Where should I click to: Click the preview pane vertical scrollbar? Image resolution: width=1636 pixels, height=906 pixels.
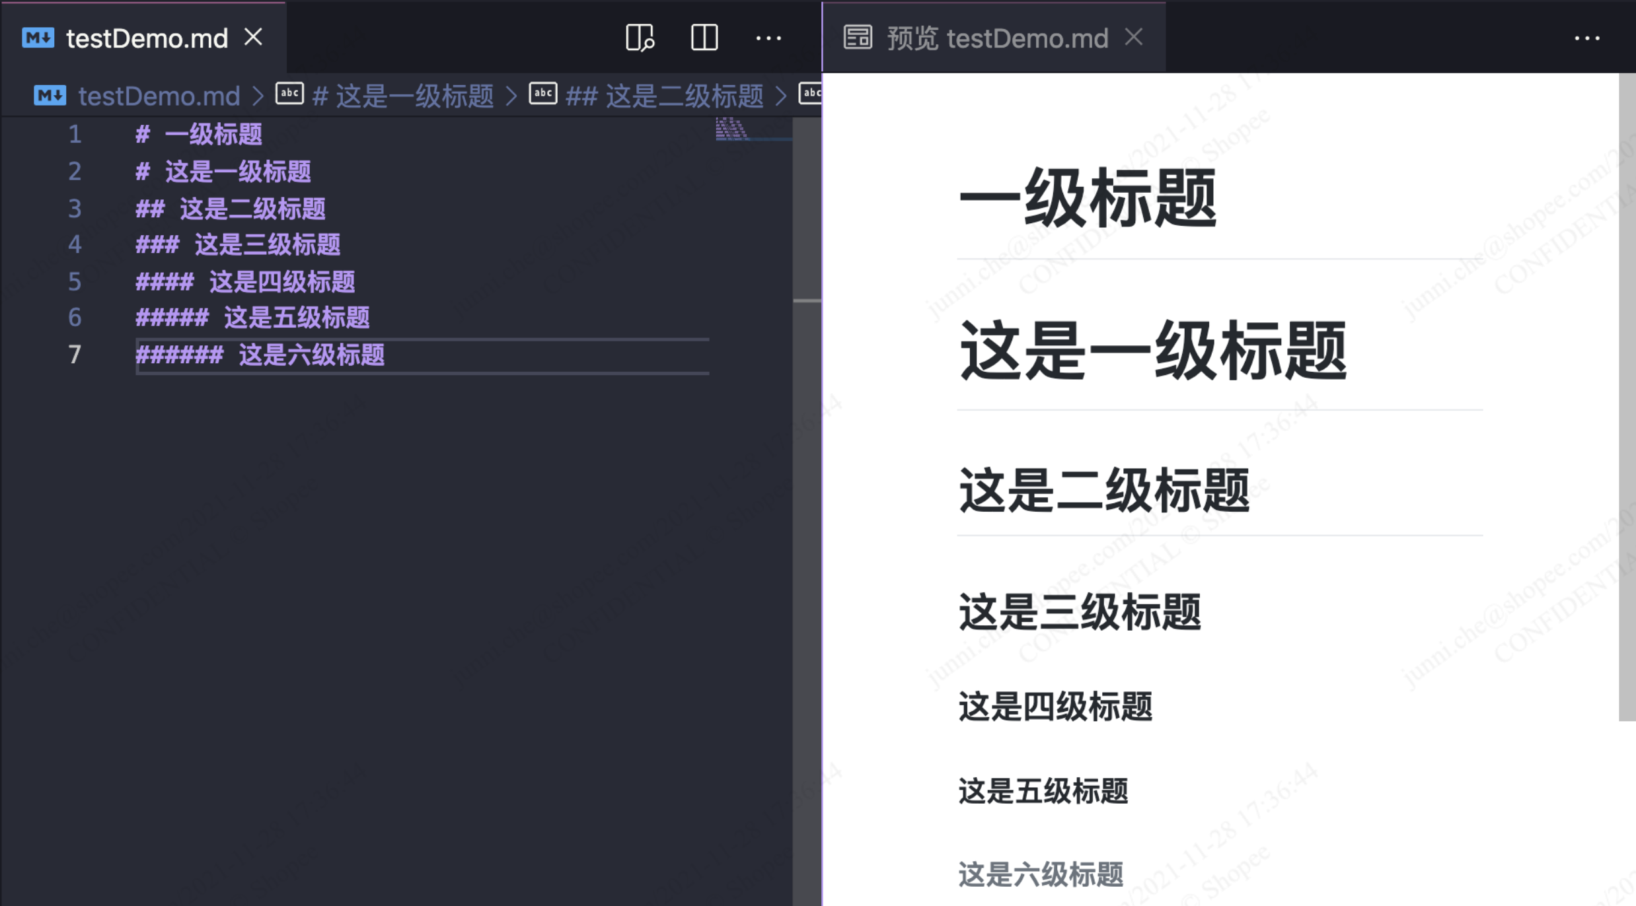[1627, 396]
